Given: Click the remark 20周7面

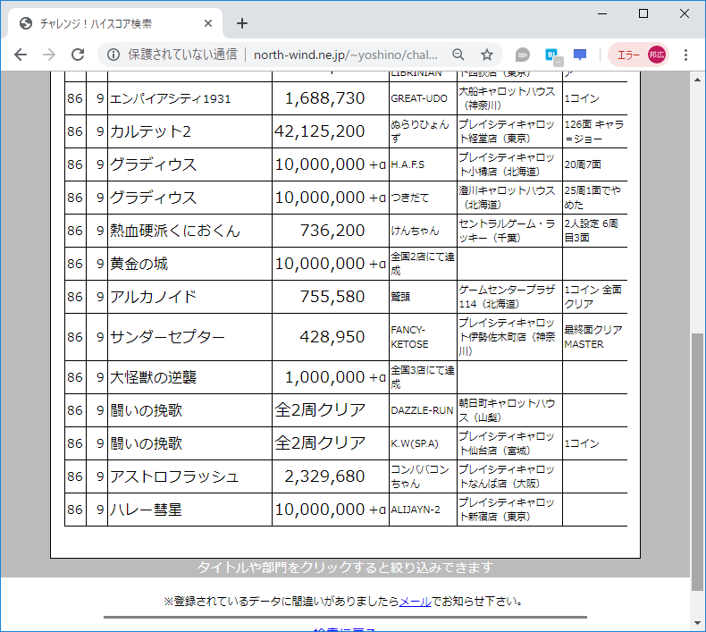Looking at the screenshot, I should (x=583, y=164).
